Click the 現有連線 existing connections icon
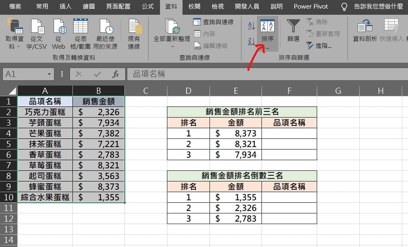Image resolution: width=408 pixels, height=247 pixels. [134, 27]
